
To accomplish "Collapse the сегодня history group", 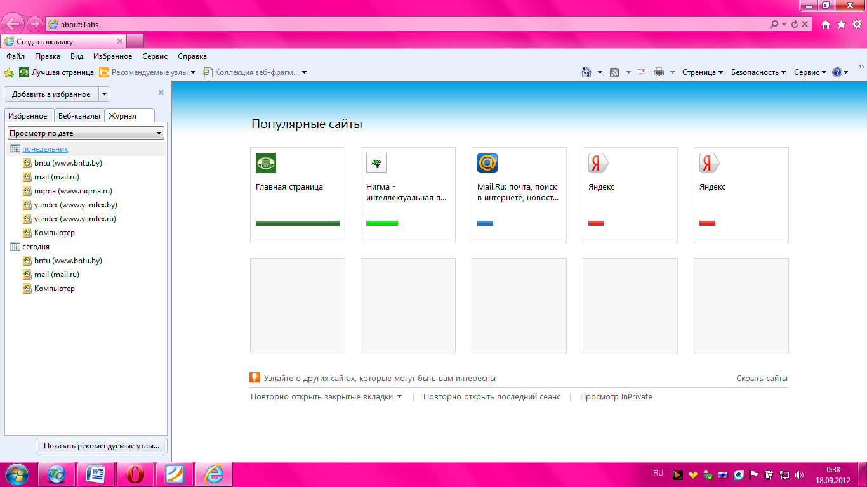I will click(x=36, y=247).
